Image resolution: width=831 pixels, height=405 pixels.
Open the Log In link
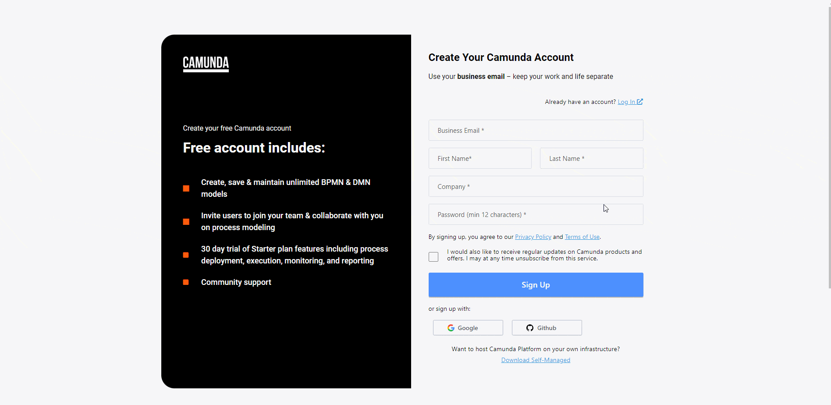click(x=626, y=102)
